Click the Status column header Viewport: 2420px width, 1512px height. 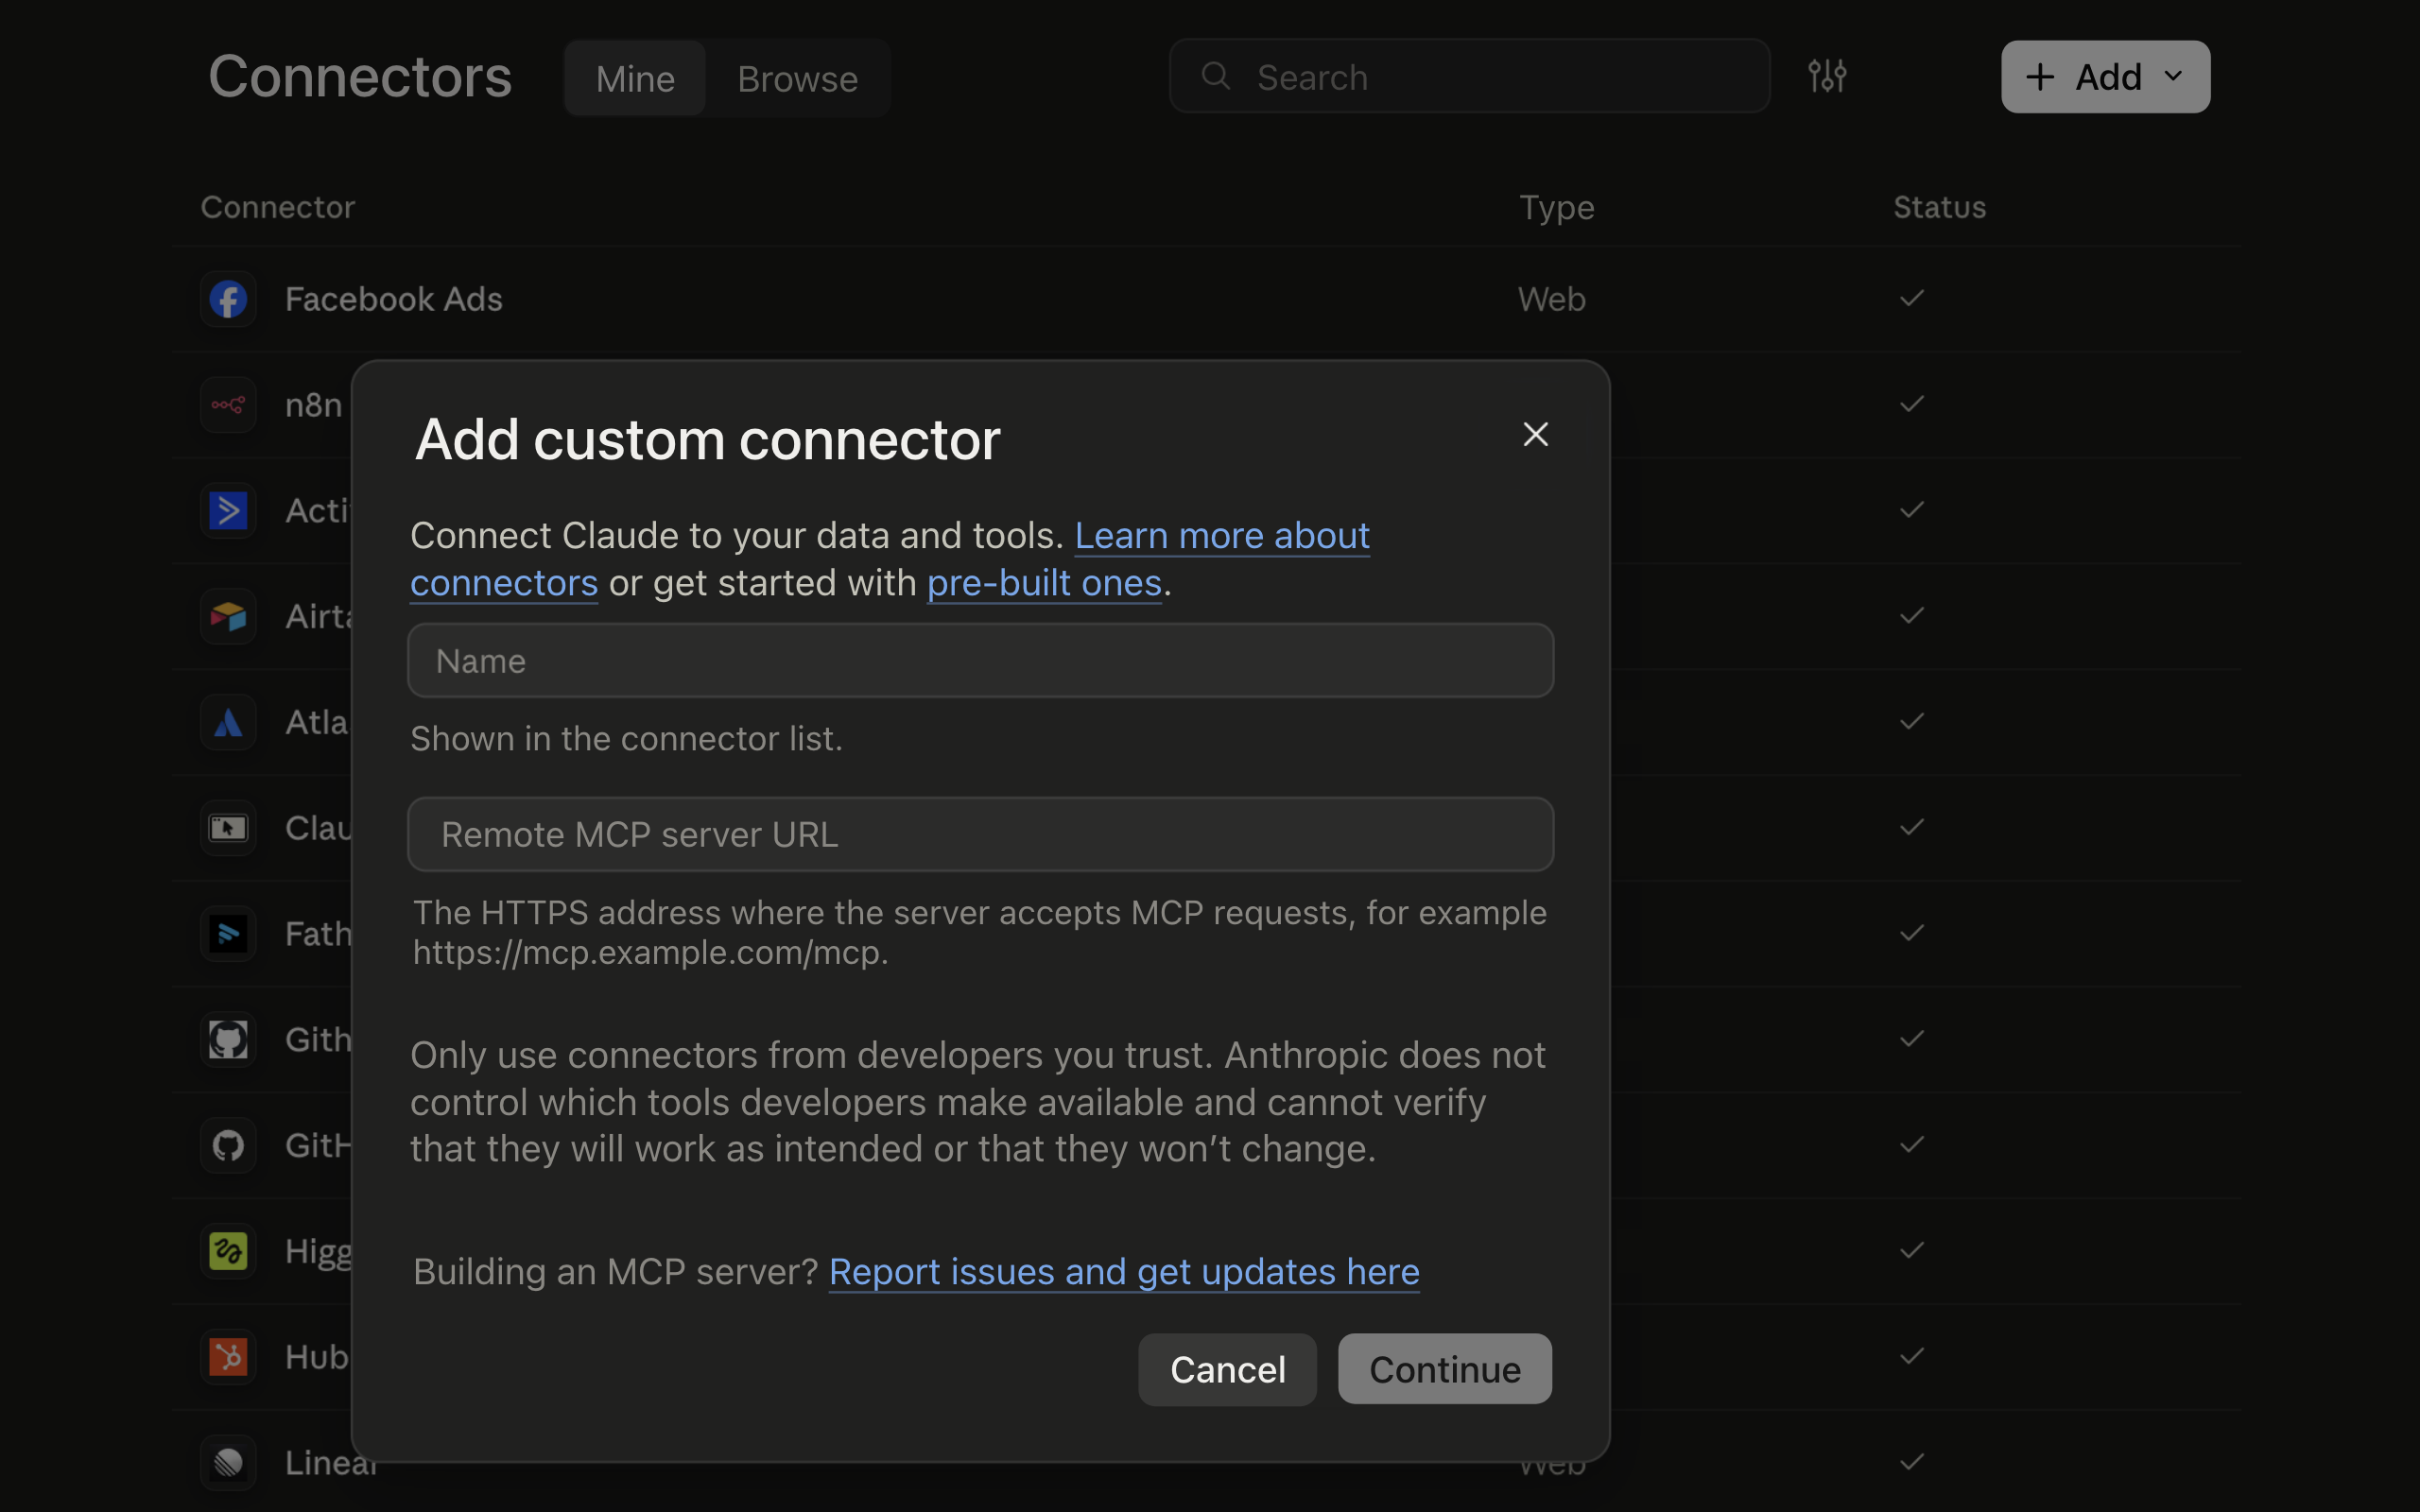[1939, 207]
